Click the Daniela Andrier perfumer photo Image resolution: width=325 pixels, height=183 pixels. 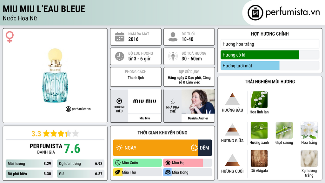pyautogui.click(x=198, y=101)
